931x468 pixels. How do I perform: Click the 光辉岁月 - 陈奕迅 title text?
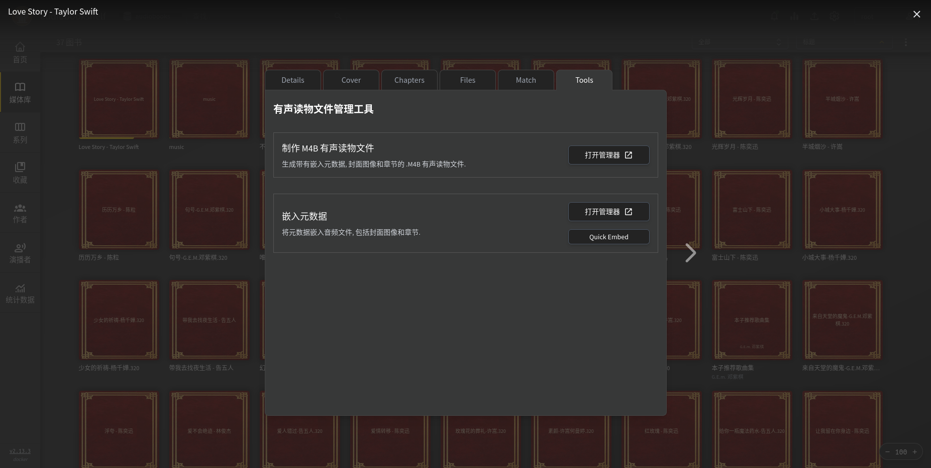pos(735,147)
